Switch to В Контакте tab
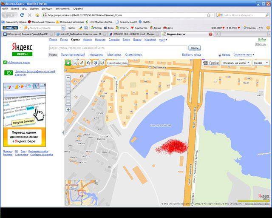272x218 pixels. pyautogui.click(x=28, y=34)
